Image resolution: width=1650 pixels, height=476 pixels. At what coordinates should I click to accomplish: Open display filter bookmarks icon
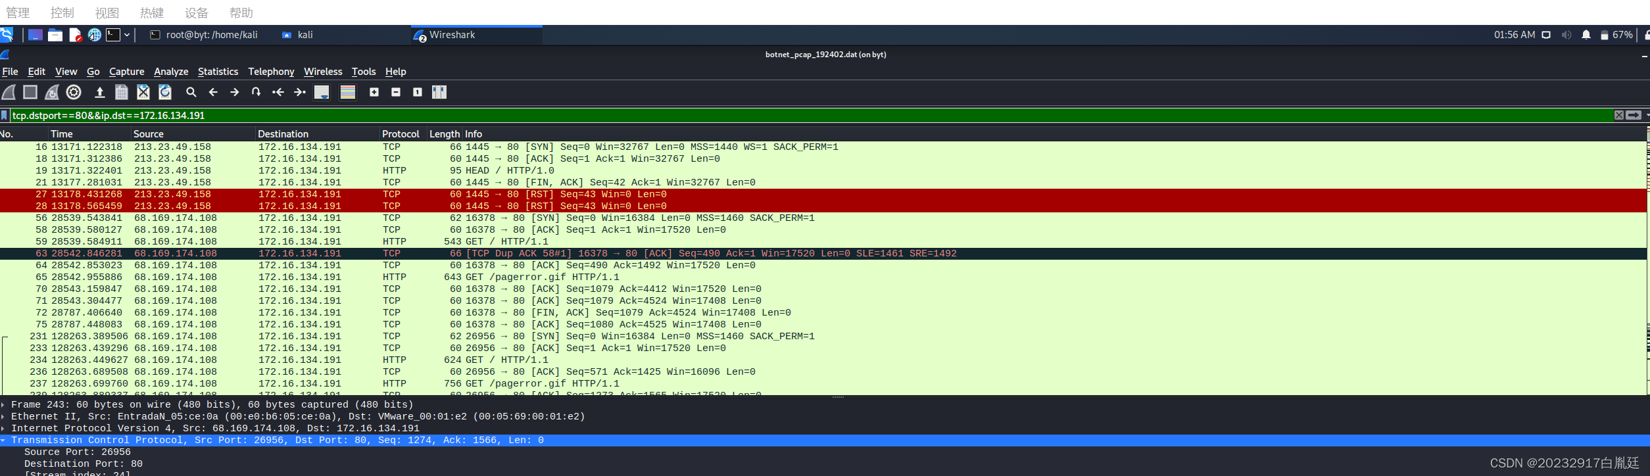tap(5, 116)
